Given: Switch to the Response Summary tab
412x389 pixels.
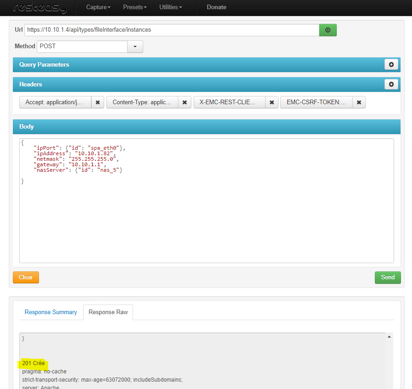Looking at the screenshot, I should [x=51, y=312].
